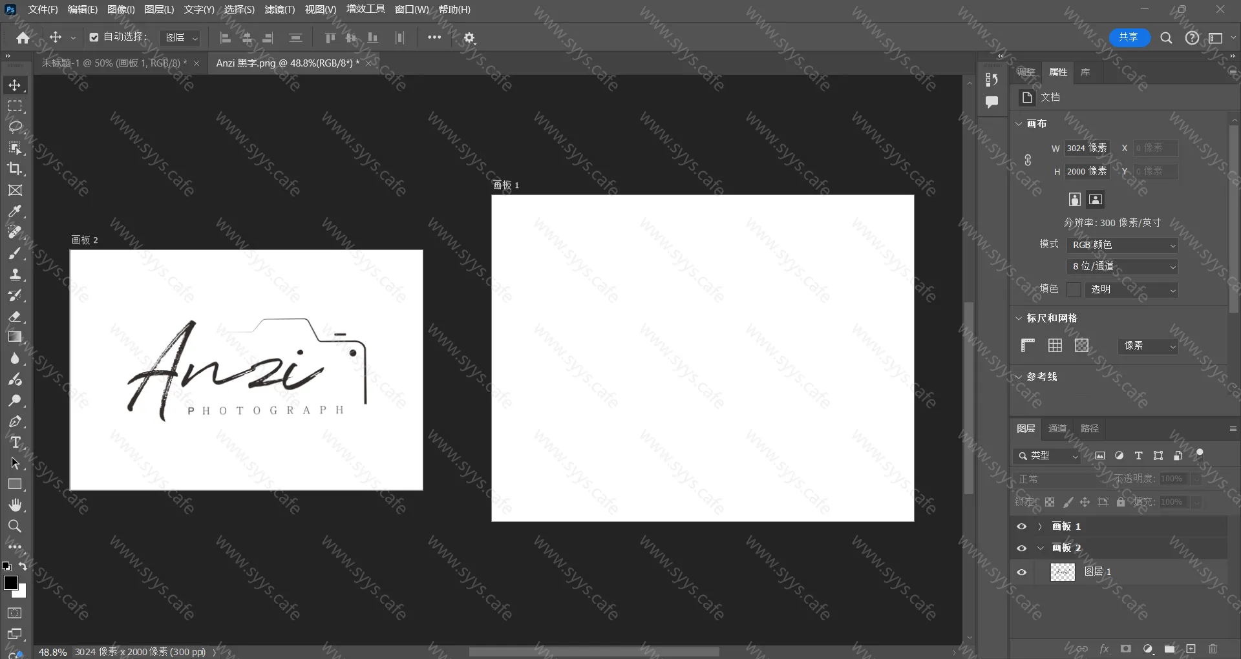The image size is (1241, 659).
Task: Open the 类型 layer filter dropdown
Action: click(1047, 455)
